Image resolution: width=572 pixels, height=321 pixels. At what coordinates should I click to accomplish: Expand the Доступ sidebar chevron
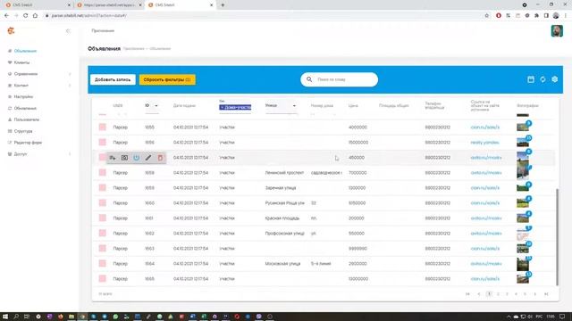click(x=70, y=154)
